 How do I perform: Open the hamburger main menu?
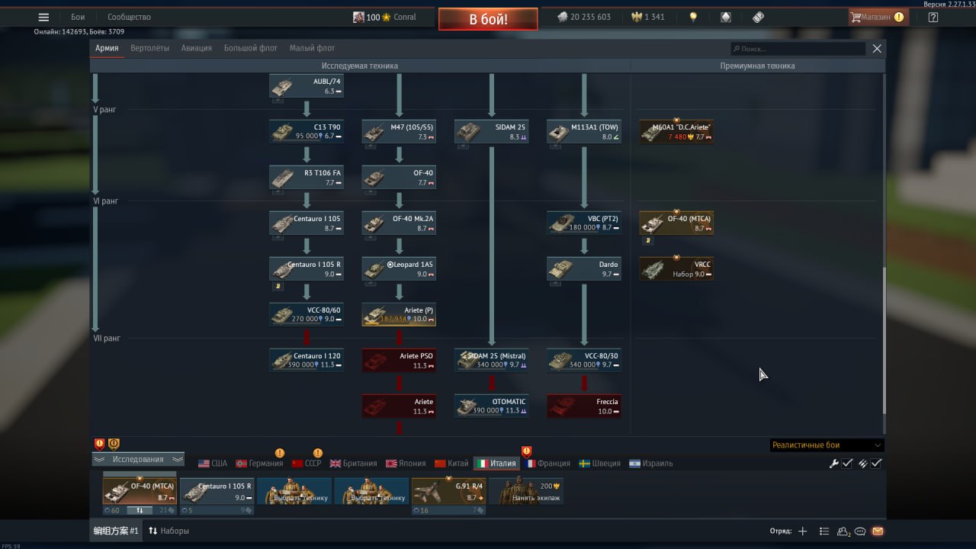43,17
